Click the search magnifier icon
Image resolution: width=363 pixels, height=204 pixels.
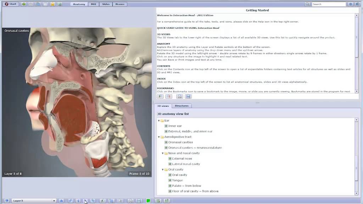pyautogui.click(x=307, y=4)
